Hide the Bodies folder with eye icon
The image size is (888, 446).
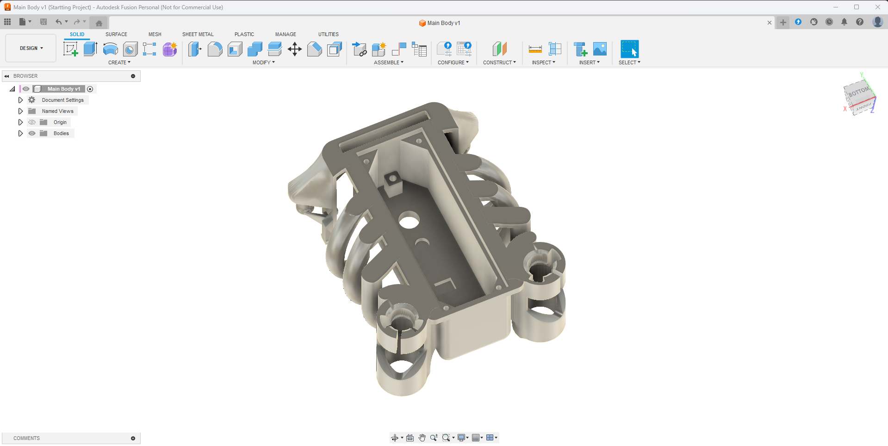coord(32,133)
